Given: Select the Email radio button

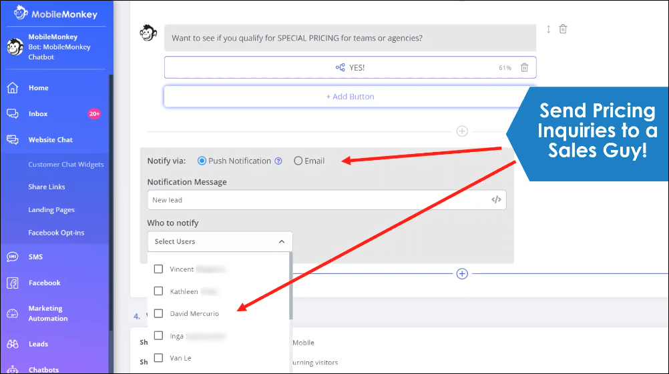Looking at the screenshot, I should (298, 161).
